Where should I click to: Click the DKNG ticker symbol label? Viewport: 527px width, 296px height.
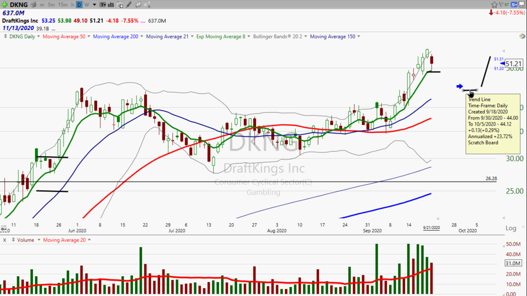pos(19,4)
